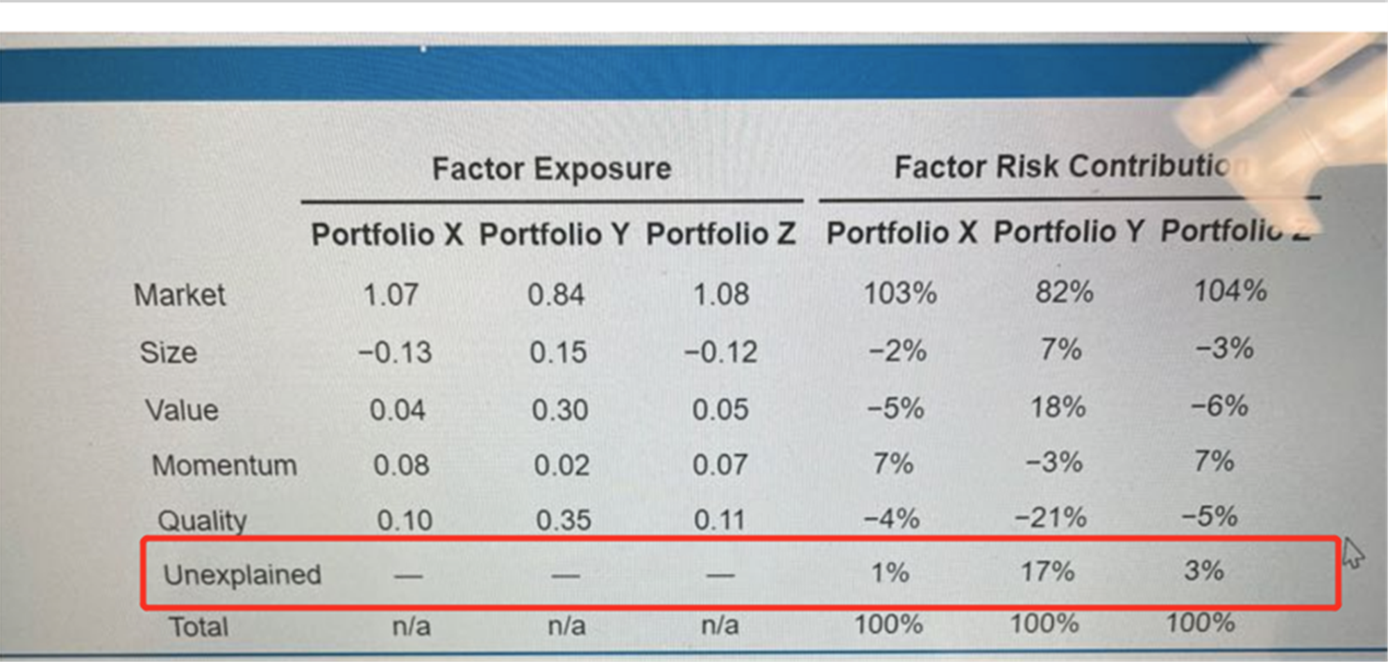The width and height of the screenshot is (1388, 662).
Task: Click the −21% quality risk contribution cell
Action: click(x=1051, y=518)
